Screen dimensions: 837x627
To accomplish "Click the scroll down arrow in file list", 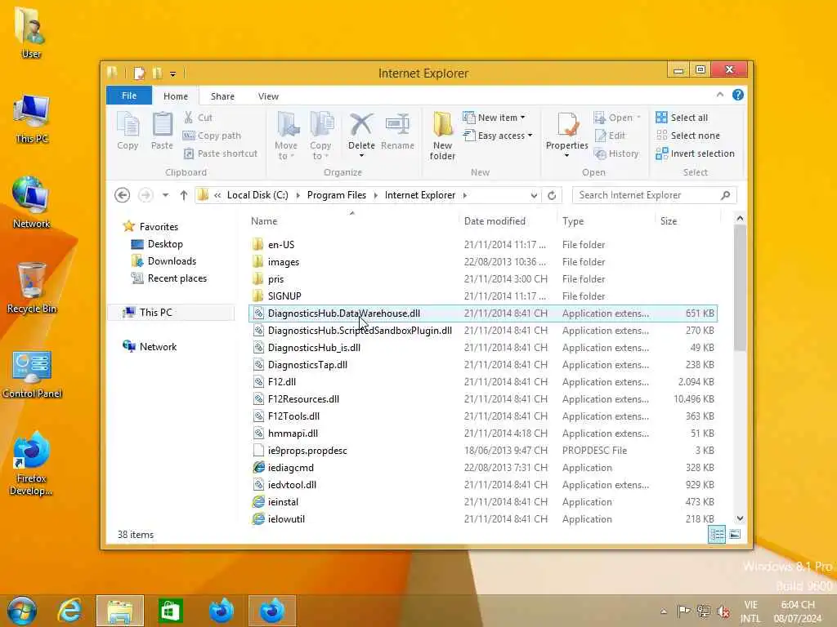I will (x=739, y=518).
